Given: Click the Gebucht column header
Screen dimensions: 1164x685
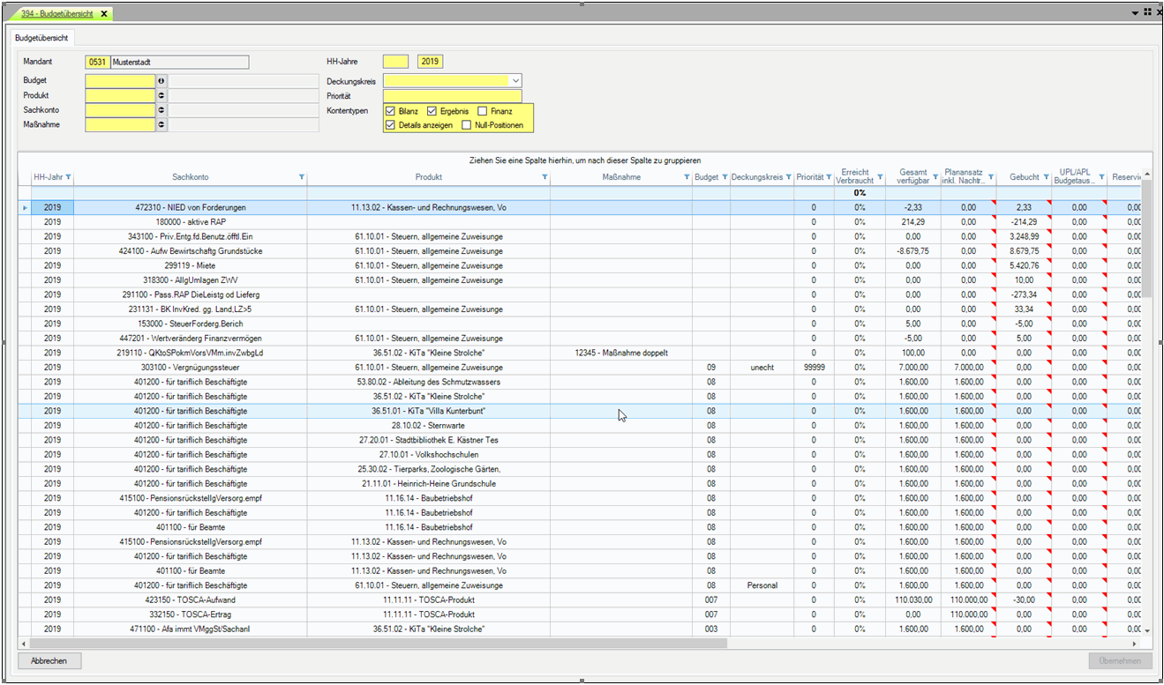Looking at the screenshot, I should click(1024, 177).
